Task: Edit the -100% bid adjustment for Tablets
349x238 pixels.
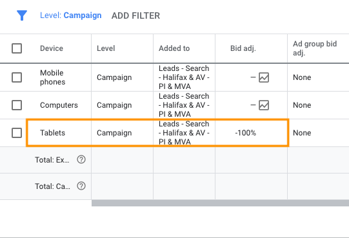Action: click(x=246, y=133)
